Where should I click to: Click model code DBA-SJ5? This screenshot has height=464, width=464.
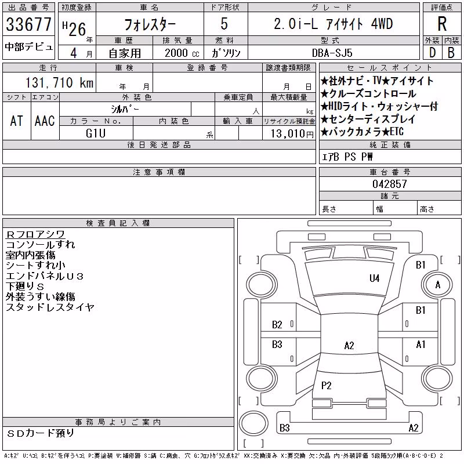pyautogui.click(x=332, y=53)
